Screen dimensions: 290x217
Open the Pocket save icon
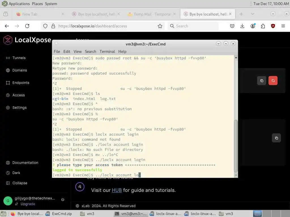[x=232, y=26]
